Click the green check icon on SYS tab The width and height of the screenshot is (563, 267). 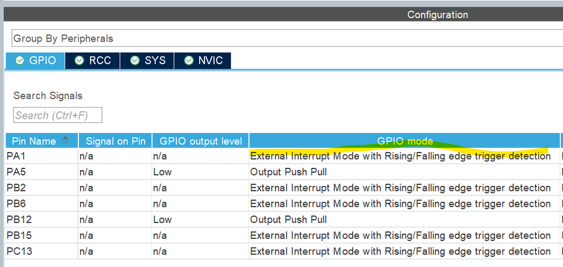pos(135,60)
